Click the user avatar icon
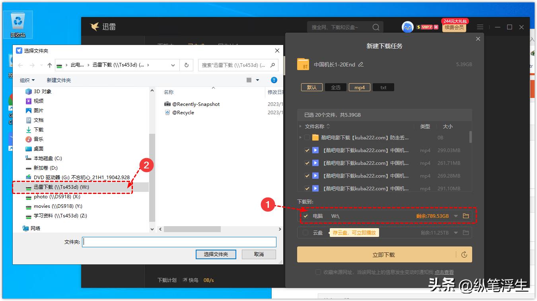Image resolution: width=537 pixels, height=301 pixels. [x=407, y=27]
